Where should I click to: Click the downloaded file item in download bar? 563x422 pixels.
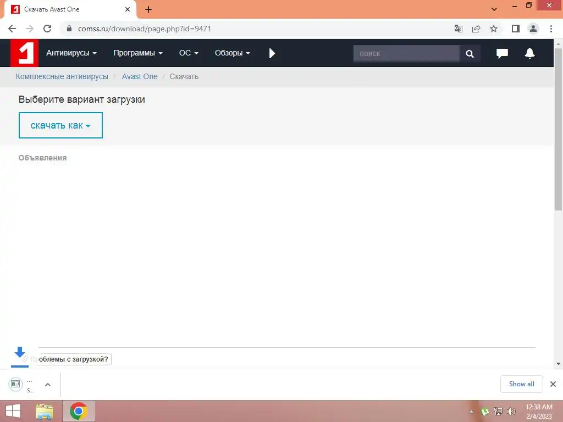pyautogui.click(x=21, y=384)
